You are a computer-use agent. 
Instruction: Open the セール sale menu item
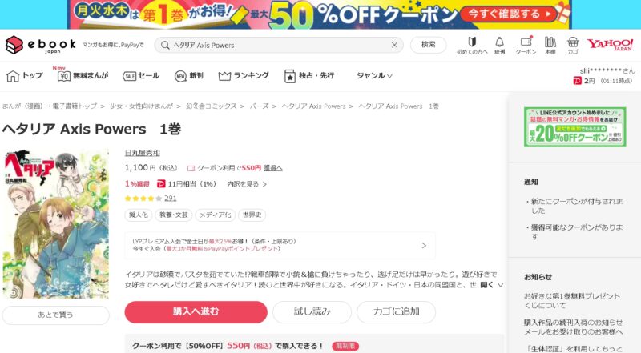point(141,75)
